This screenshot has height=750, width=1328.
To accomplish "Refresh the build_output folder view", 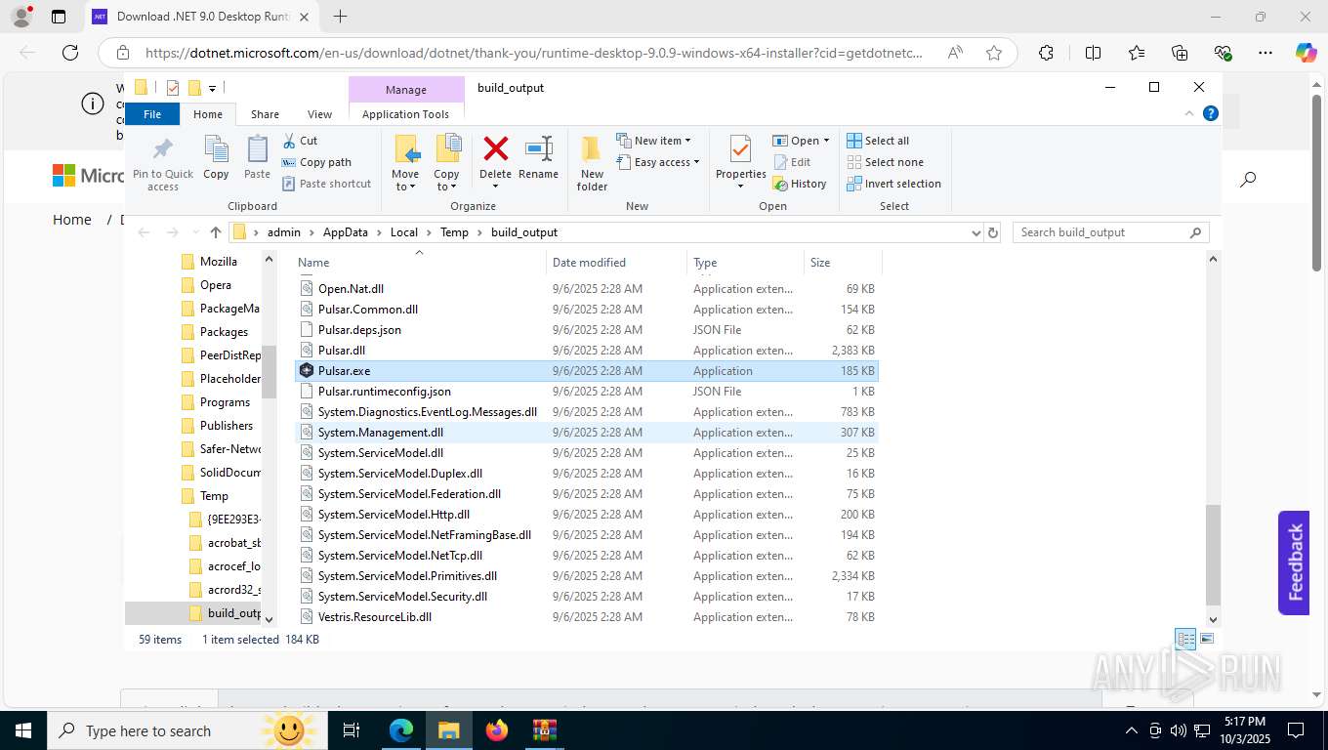I will click(993, 232).
